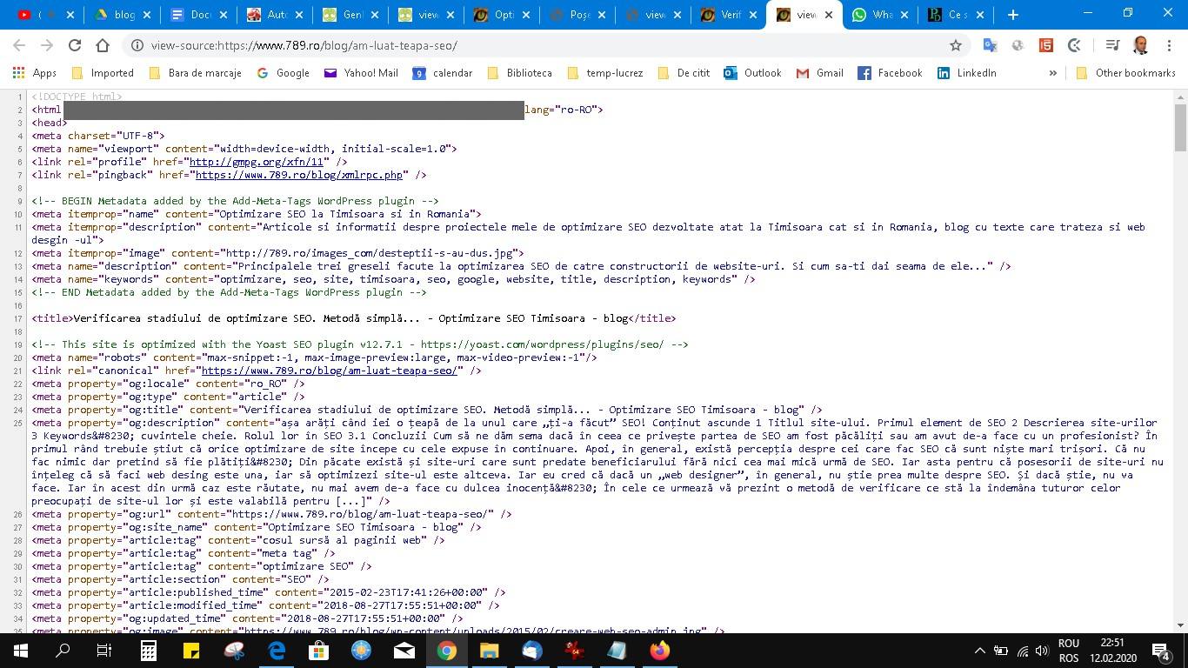
Task: Open the Google Translate extension
Action: pyautogui.click(x=990, y=45)
